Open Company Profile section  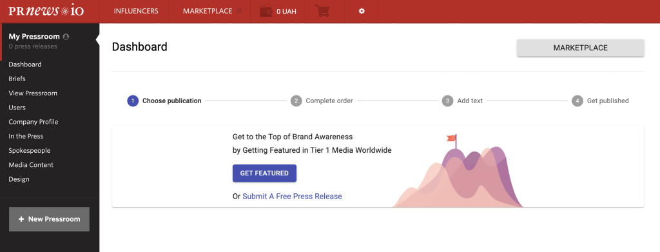pos(34,122)
